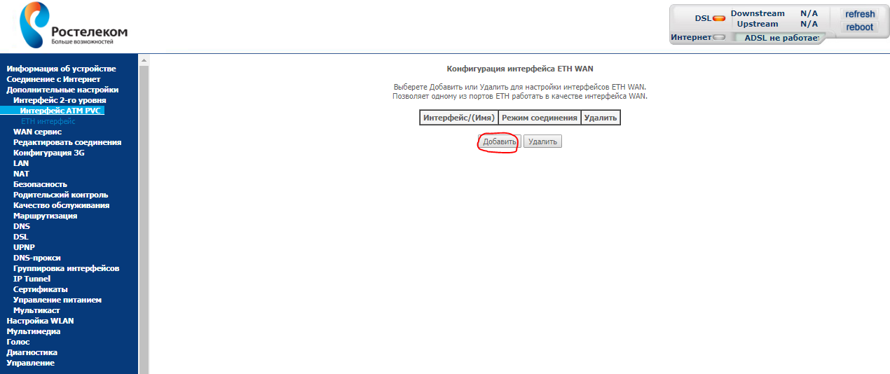Open LAN settings
Screen dimensions: 890x374
(21, 163)
